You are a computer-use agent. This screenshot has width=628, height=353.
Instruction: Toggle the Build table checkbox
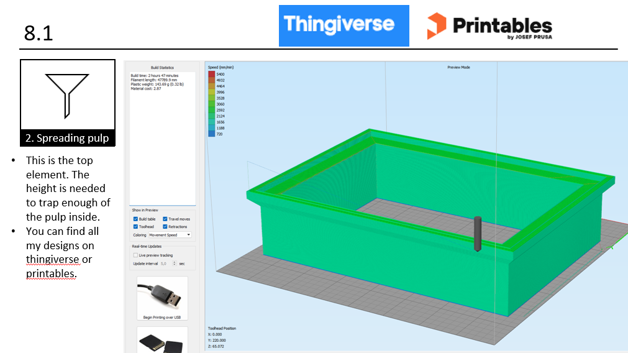coord(135,219)
